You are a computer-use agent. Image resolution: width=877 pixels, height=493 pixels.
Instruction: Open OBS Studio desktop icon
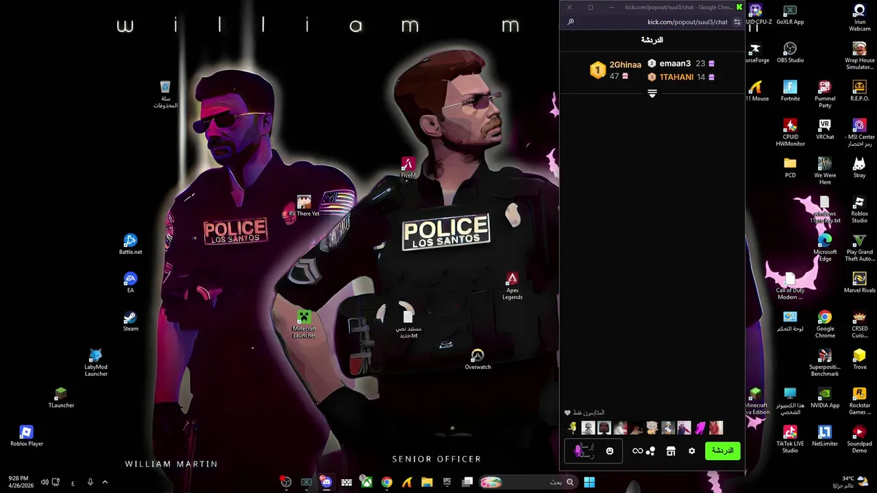(790, 53)
